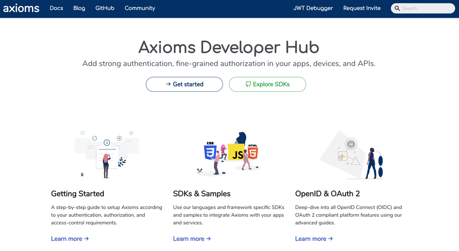Viewport: 459px width, 251px height.
Task: Click inside the Search input field
Action: tap(424, 8)
